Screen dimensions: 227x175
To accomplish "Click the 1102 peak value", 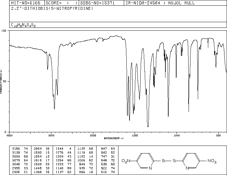I will 81,156.
